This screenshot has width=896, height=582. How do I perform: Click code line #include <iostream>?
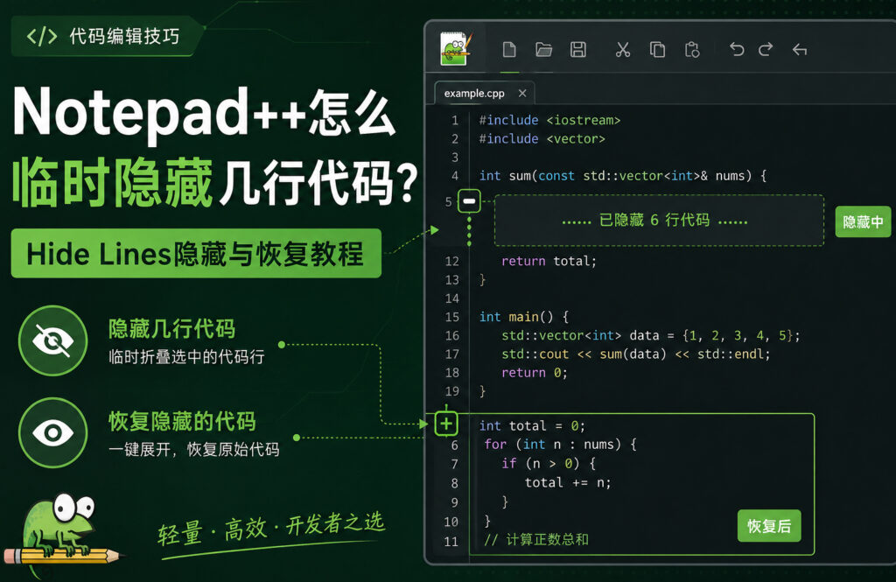(x=549, y=120)
